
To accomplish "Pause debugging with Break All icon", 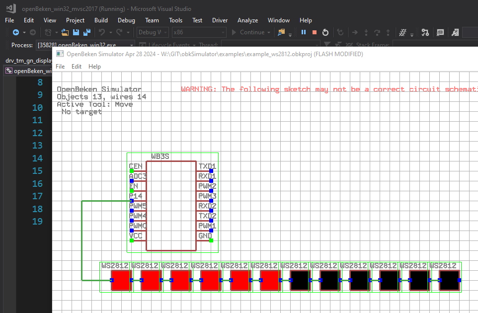I will 304,32.
